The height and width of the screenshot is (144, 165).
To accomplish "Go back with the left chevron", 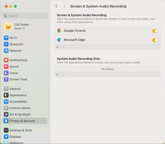I will 57,6.
